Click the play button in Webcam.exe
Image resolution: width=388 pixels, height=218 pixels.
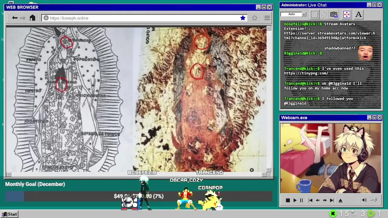click(x=295, y=200)
